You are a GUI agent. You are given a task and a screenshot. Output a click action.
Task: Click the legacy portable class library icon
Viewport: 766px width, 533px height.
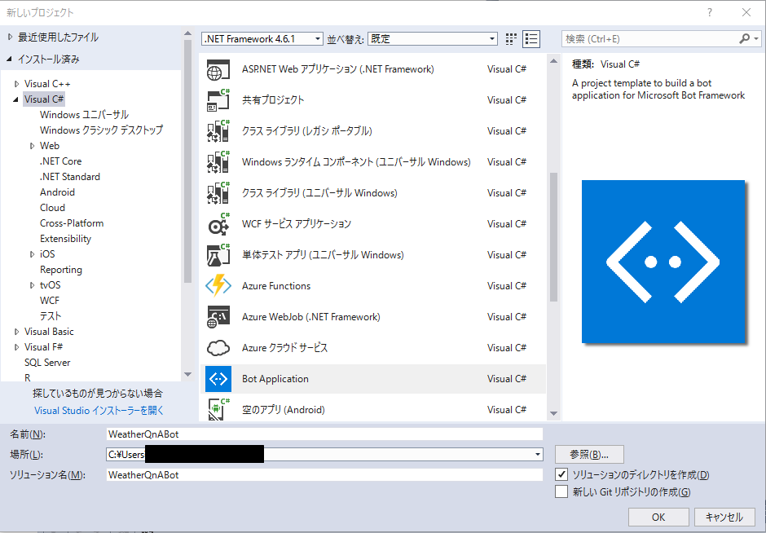click(218, 131)
